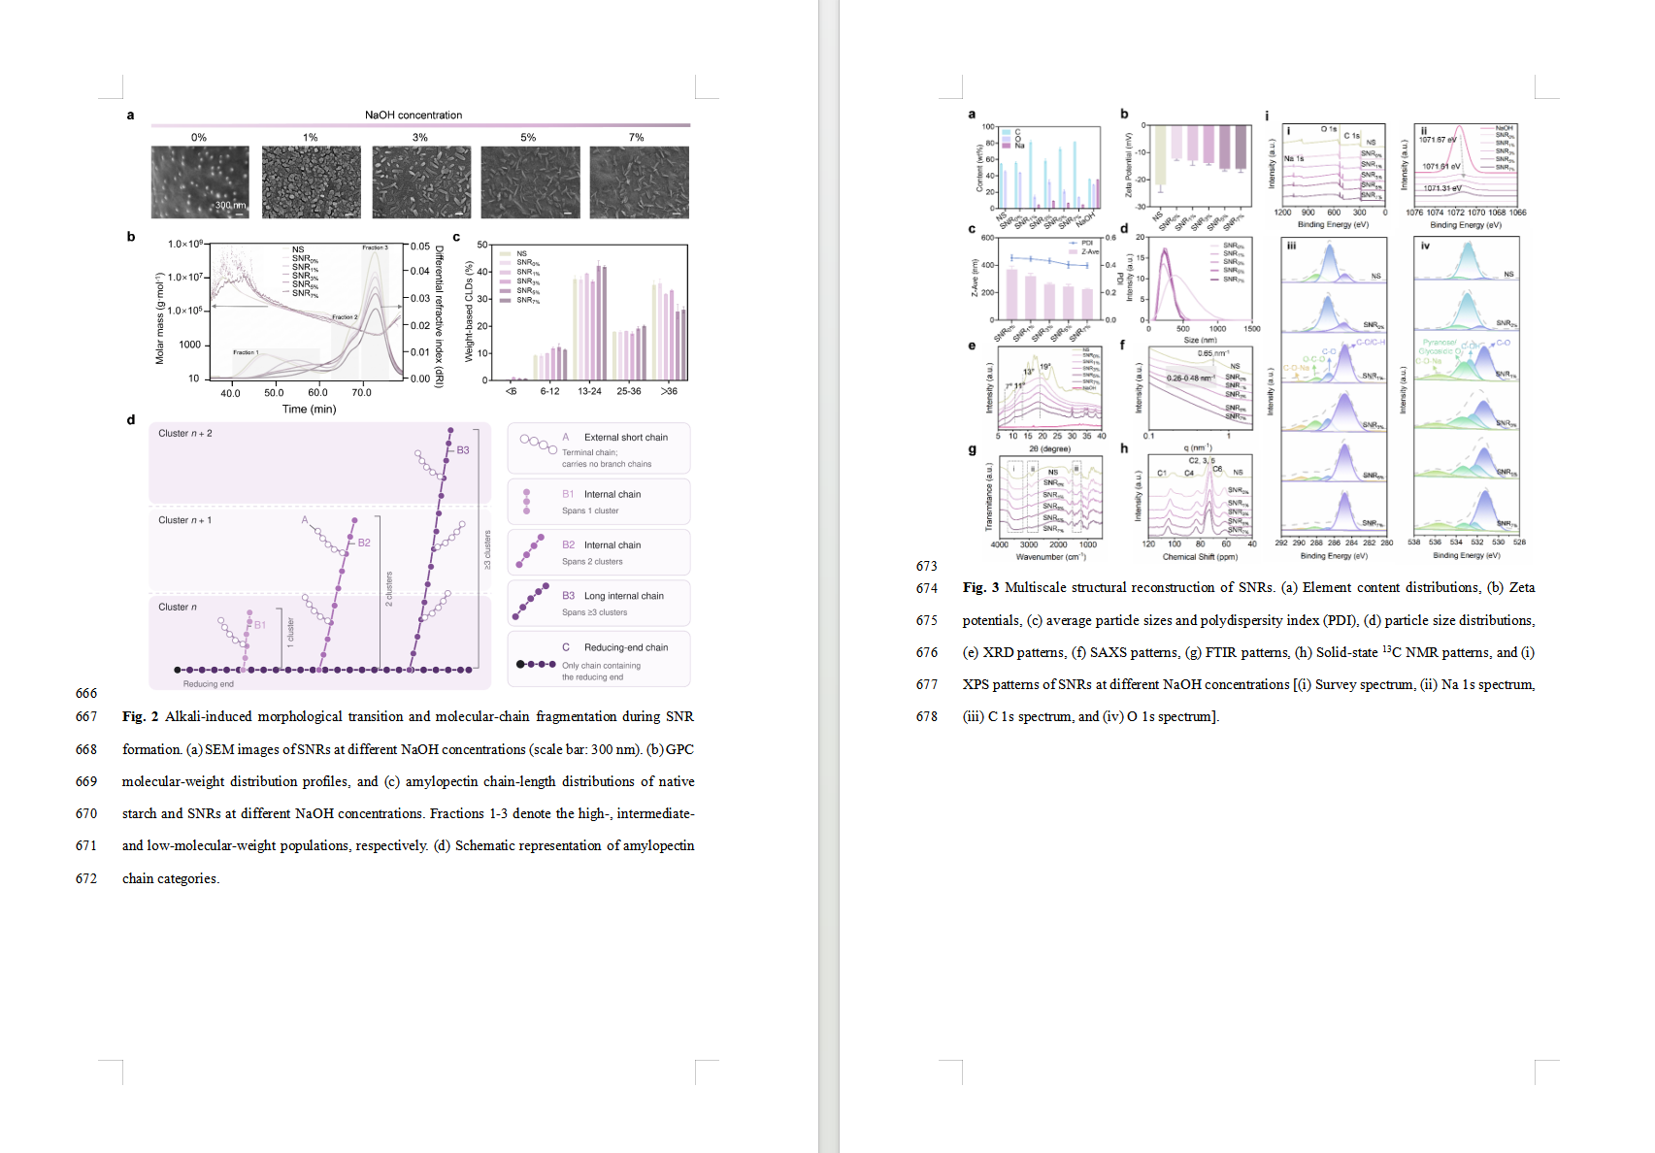Click the 'Wavenumber (cm⁻¹)' axis label

[x=1050, y=557]
